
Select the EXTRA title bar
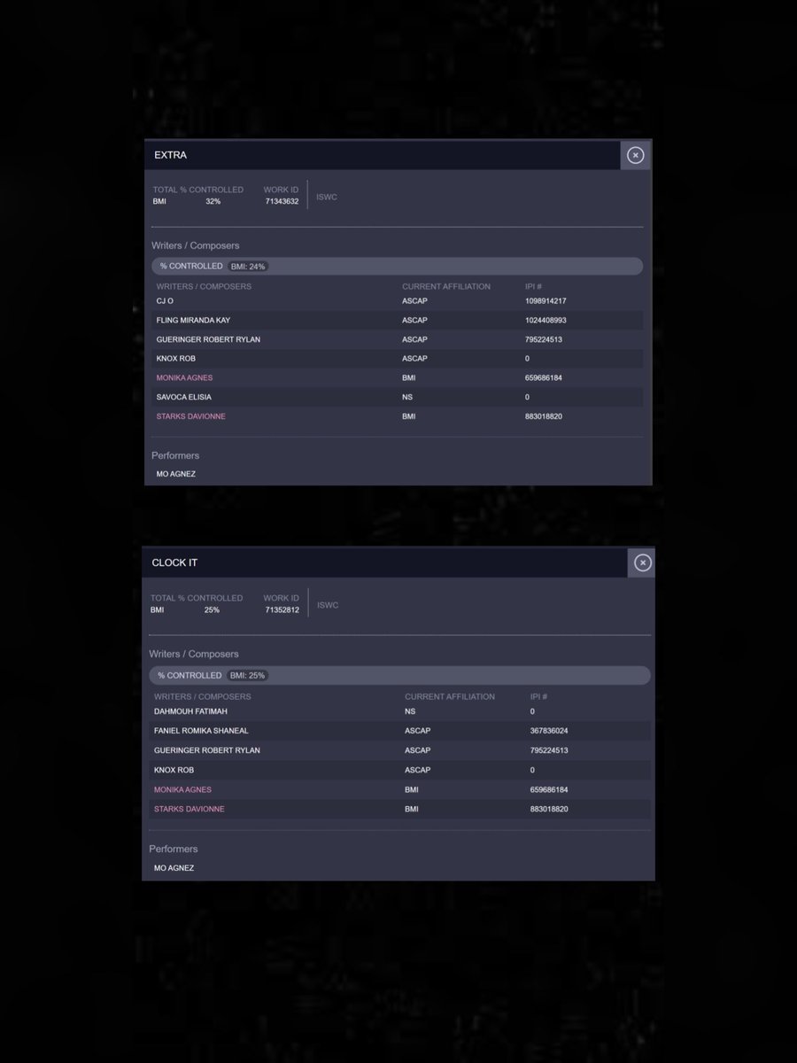coord(168,154)
